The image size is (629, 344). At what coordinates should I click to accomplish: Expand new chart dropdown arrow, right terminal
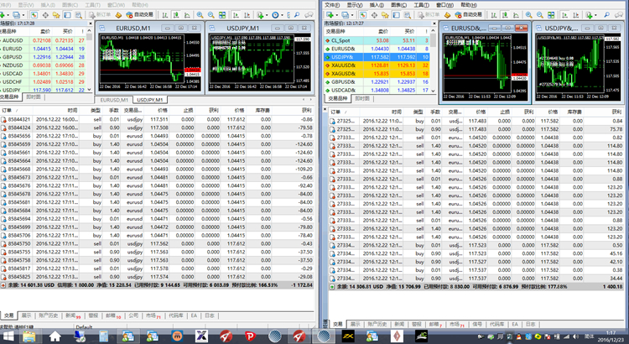pos(337,15)
